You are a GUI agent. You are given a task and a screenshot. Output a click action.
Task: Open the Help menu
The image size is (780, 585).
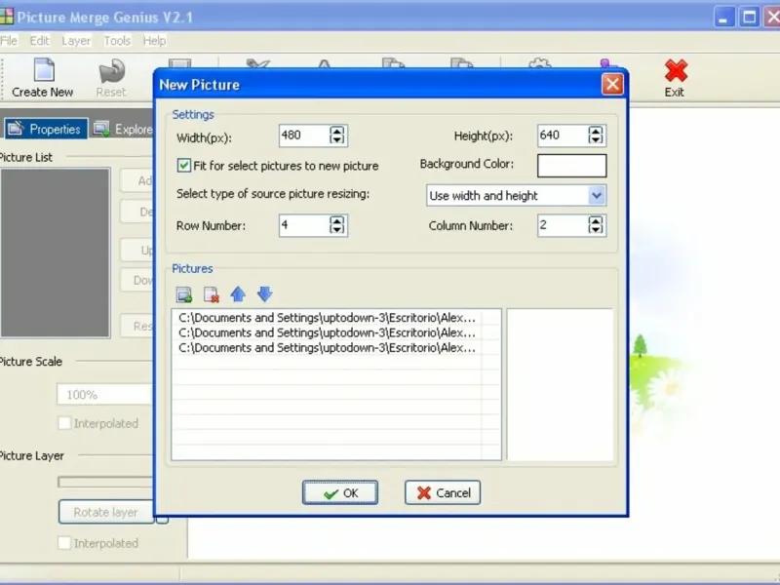click(155, 41)
